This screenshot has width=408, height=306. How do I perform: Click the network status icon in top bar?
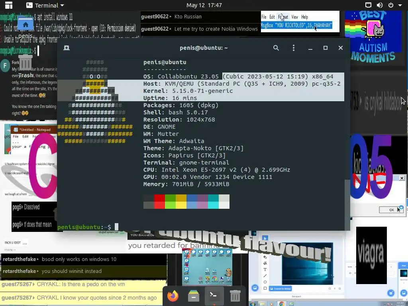coord(368,5)
